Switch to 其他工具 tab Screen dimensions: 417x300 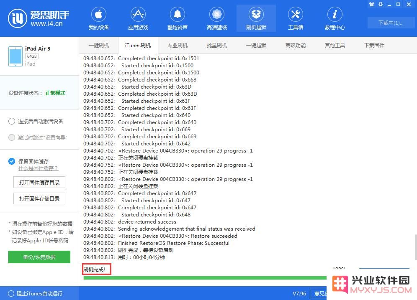tap(335, 46)
